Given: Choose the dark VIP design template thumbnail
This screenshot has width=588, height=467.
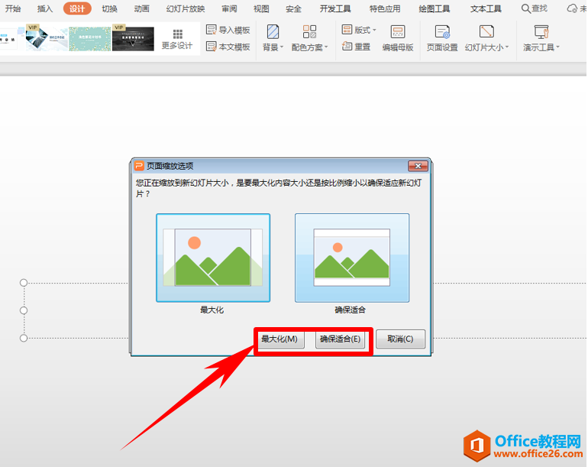Looking at the screenshot, I should 133,38.
